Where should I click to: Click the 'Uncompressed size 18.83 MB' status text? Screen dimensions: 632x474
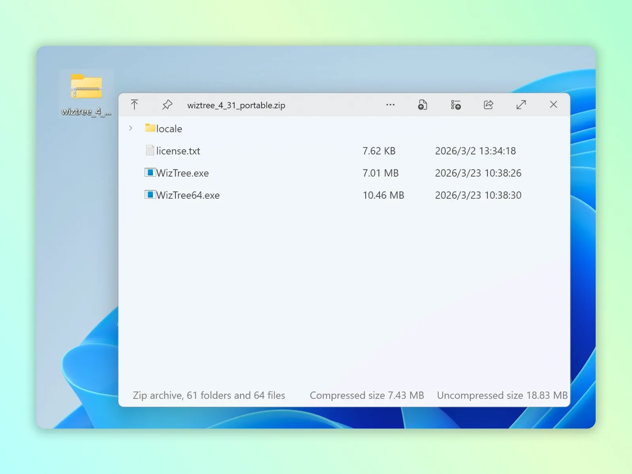(x=502, y=395)
